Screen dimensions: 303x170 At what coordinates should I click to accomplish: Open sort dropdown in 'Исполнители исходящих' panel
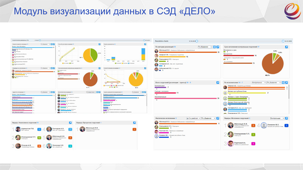[91, 92]
